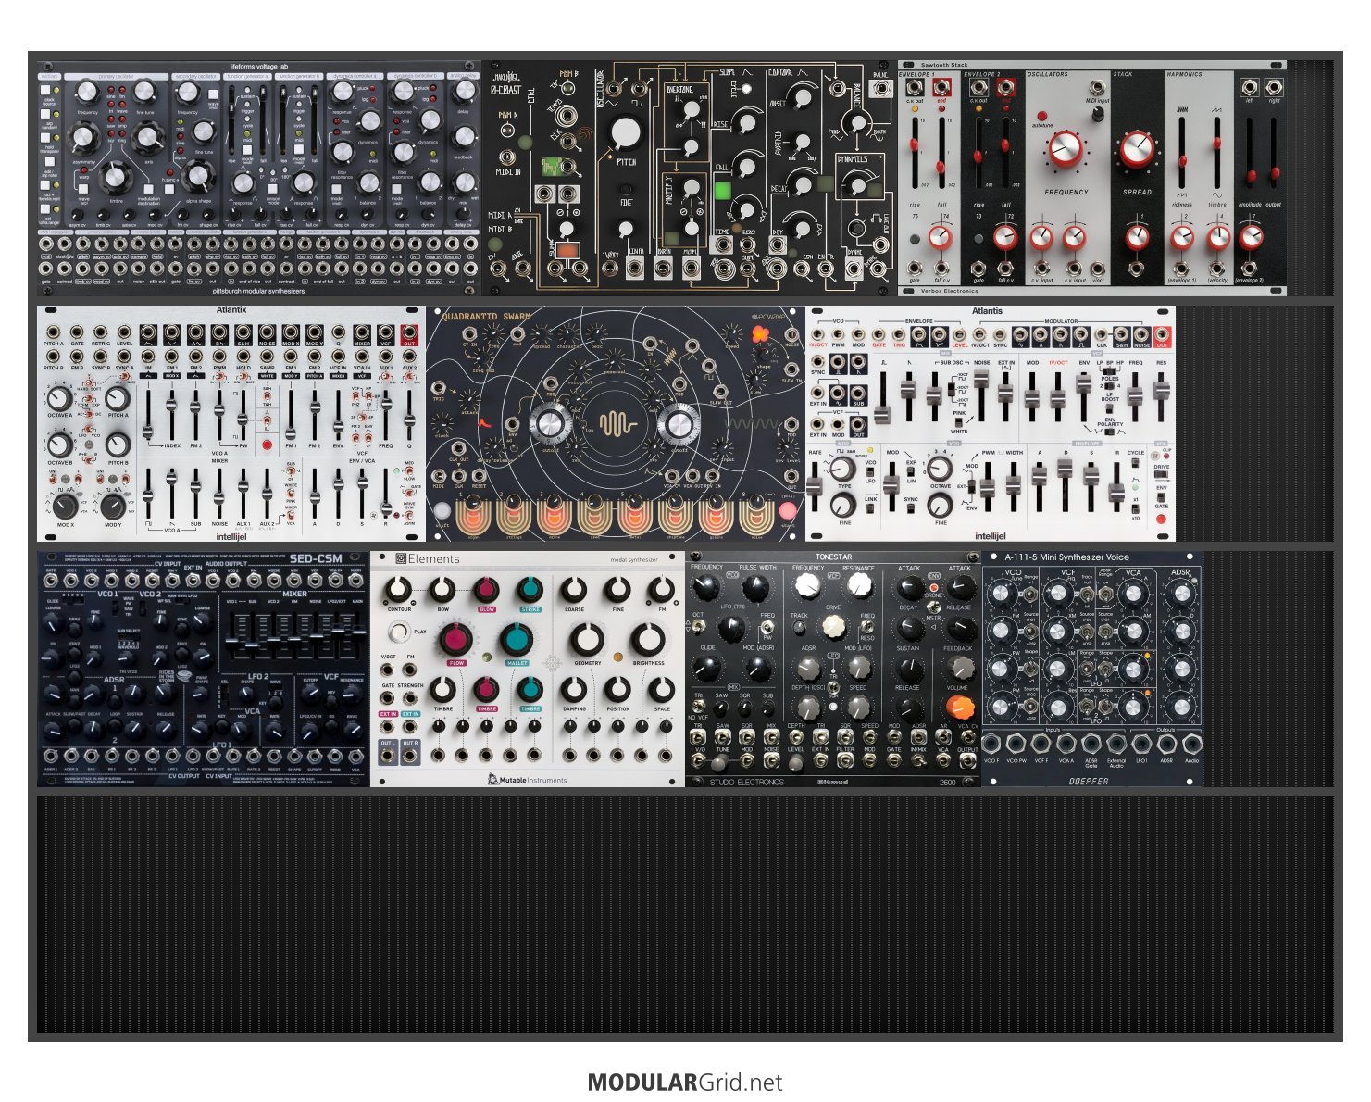Screen dimensions: 1371x1102
Task: Click the STRIKE knob on Elements
Action: [x=530, y=590]
